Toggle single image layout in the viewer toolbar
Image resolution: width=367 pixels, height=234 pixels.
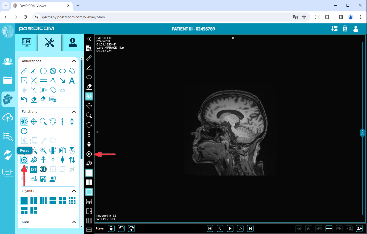click(89, 173)
